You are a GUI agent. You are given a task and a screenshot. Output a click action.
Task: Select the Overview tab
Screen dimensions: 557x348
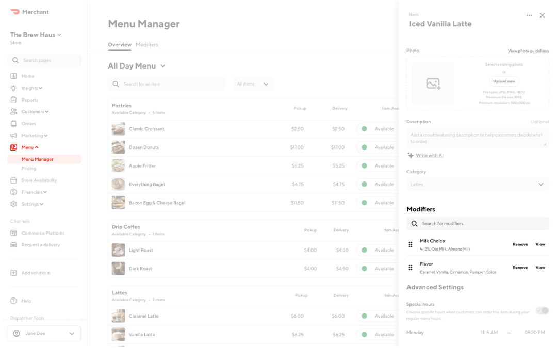pyautogui.click(x=119, y=45)
